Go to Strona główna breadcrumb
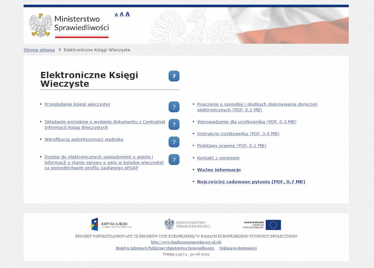The width and height of the screenshot is (374, 268). pyautogui.click(x=39, y=50)
